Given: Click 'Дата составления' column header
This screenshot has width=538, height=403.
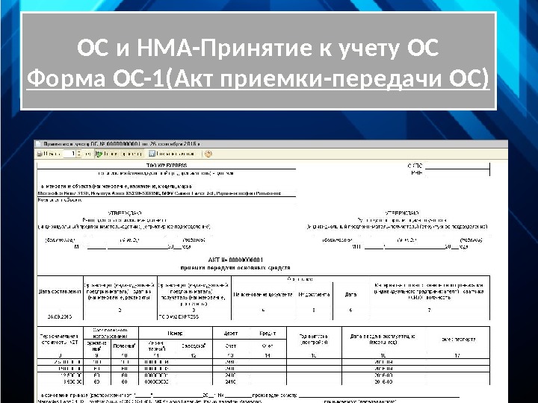Looking at the screenshot, I should point(60,291).
